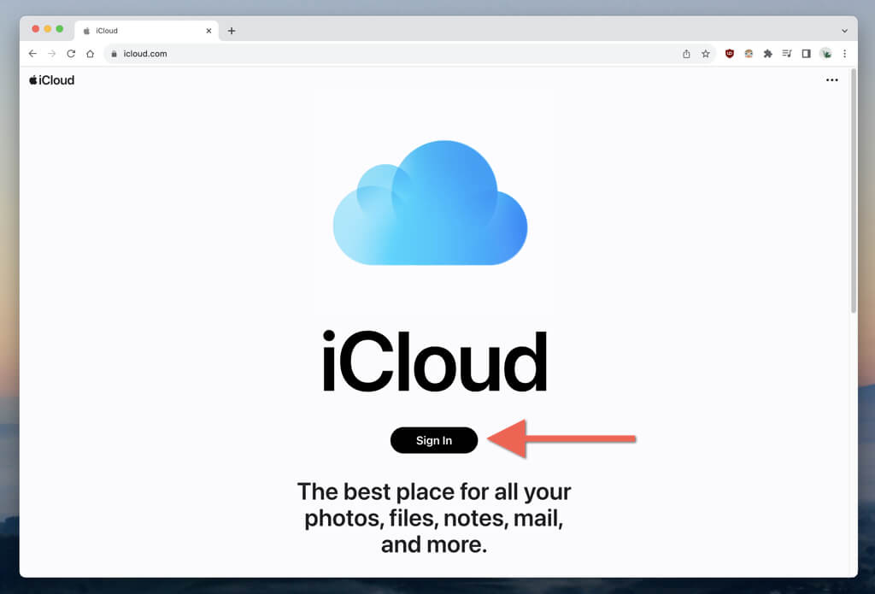Open the Chrome profile avatar
Screen dimensions: 875x594
coord(826,54)
